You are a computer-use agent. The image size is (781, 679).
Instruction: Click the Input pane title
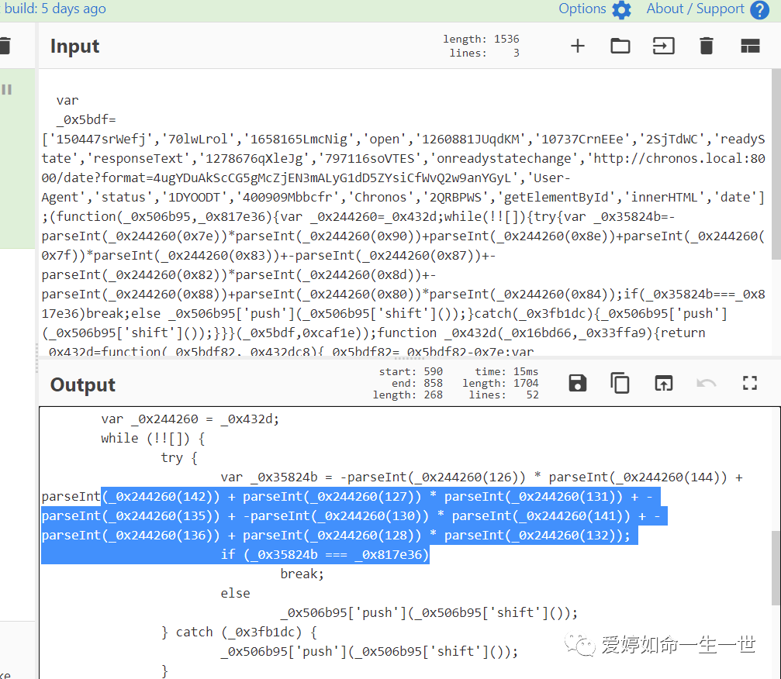74,46
